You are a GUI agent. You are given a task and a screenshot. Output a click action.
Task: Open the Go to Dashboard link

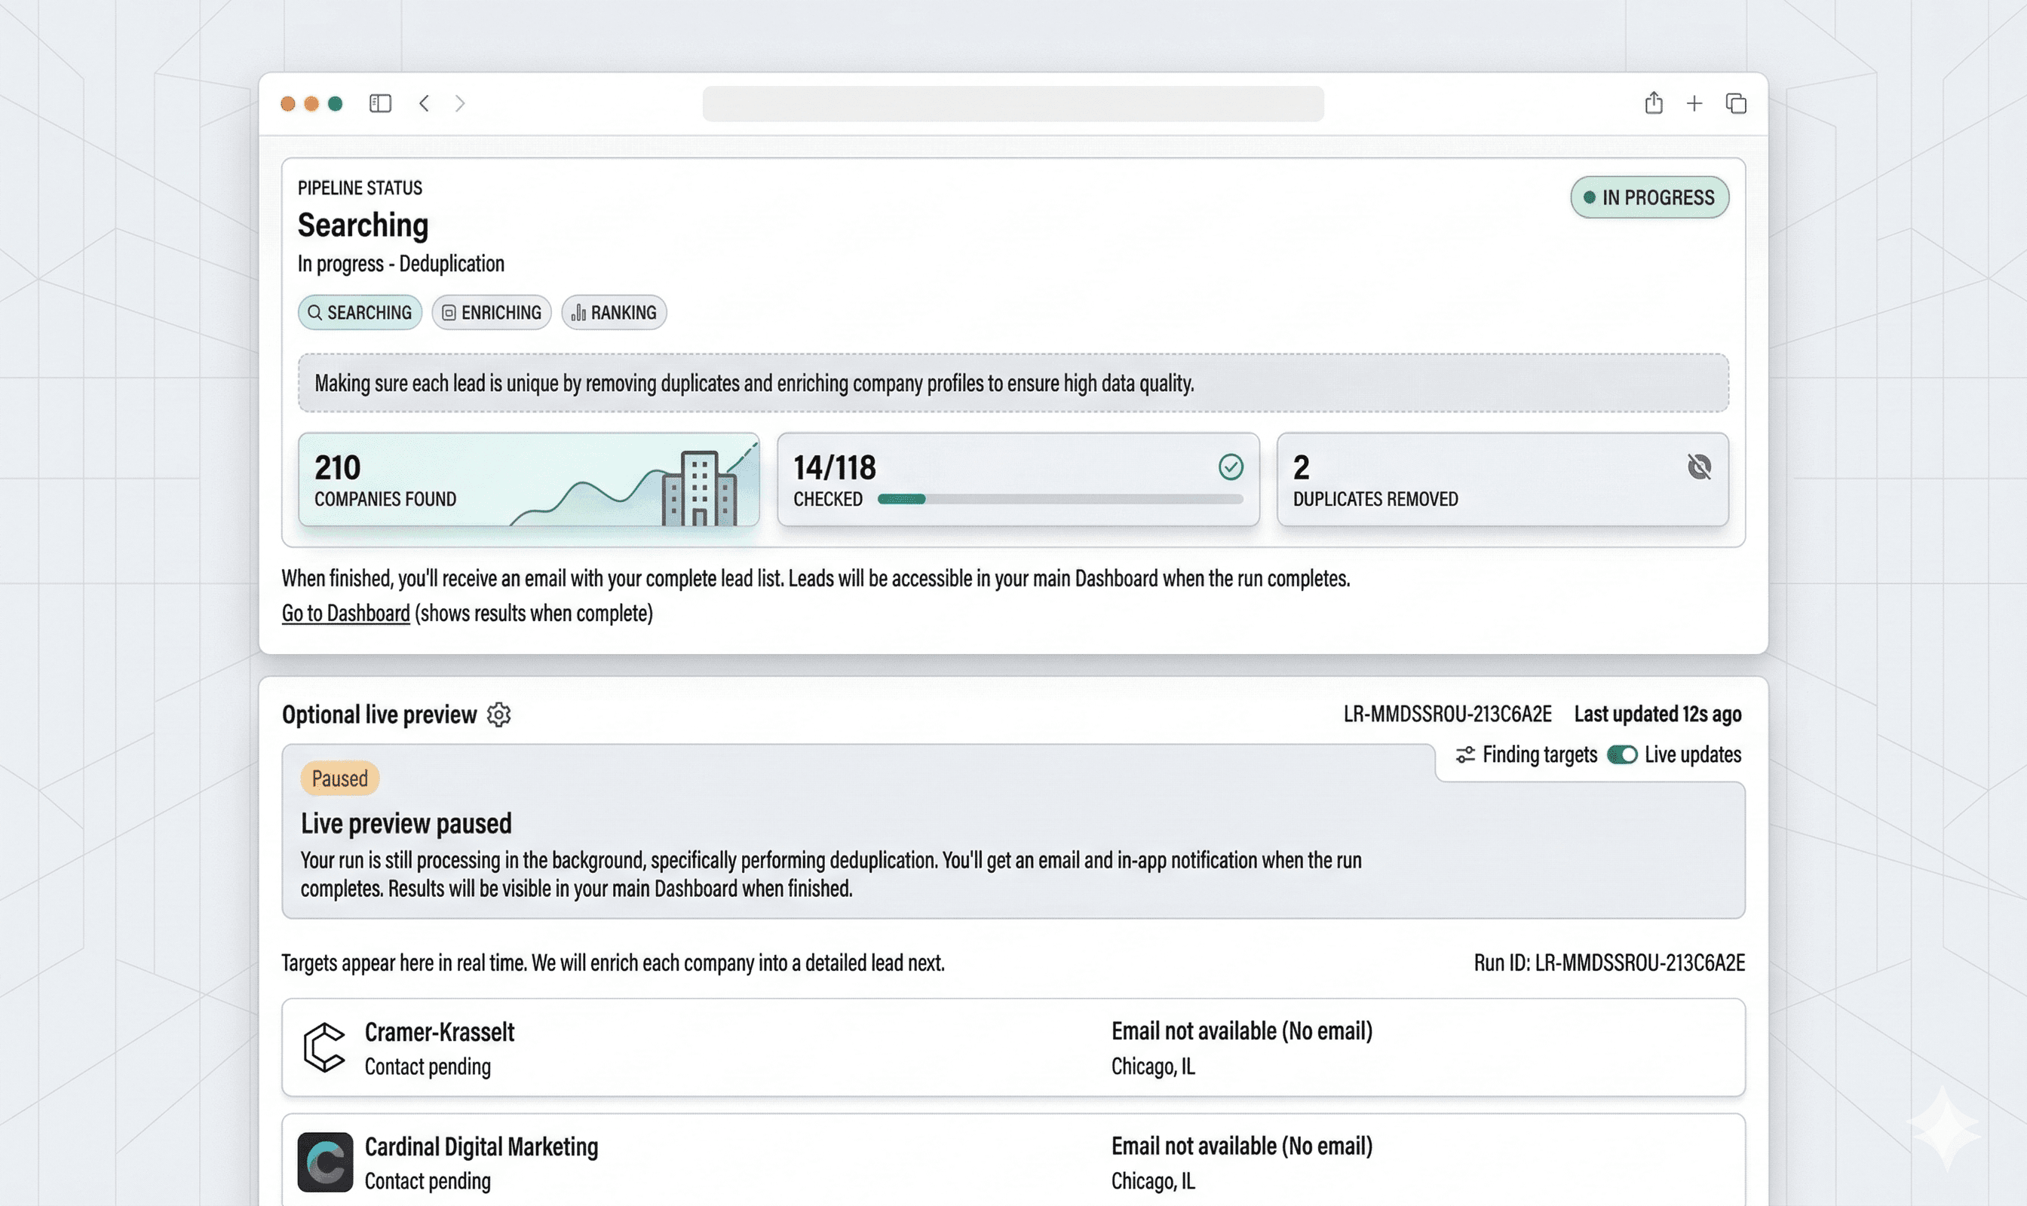[345, 613]
